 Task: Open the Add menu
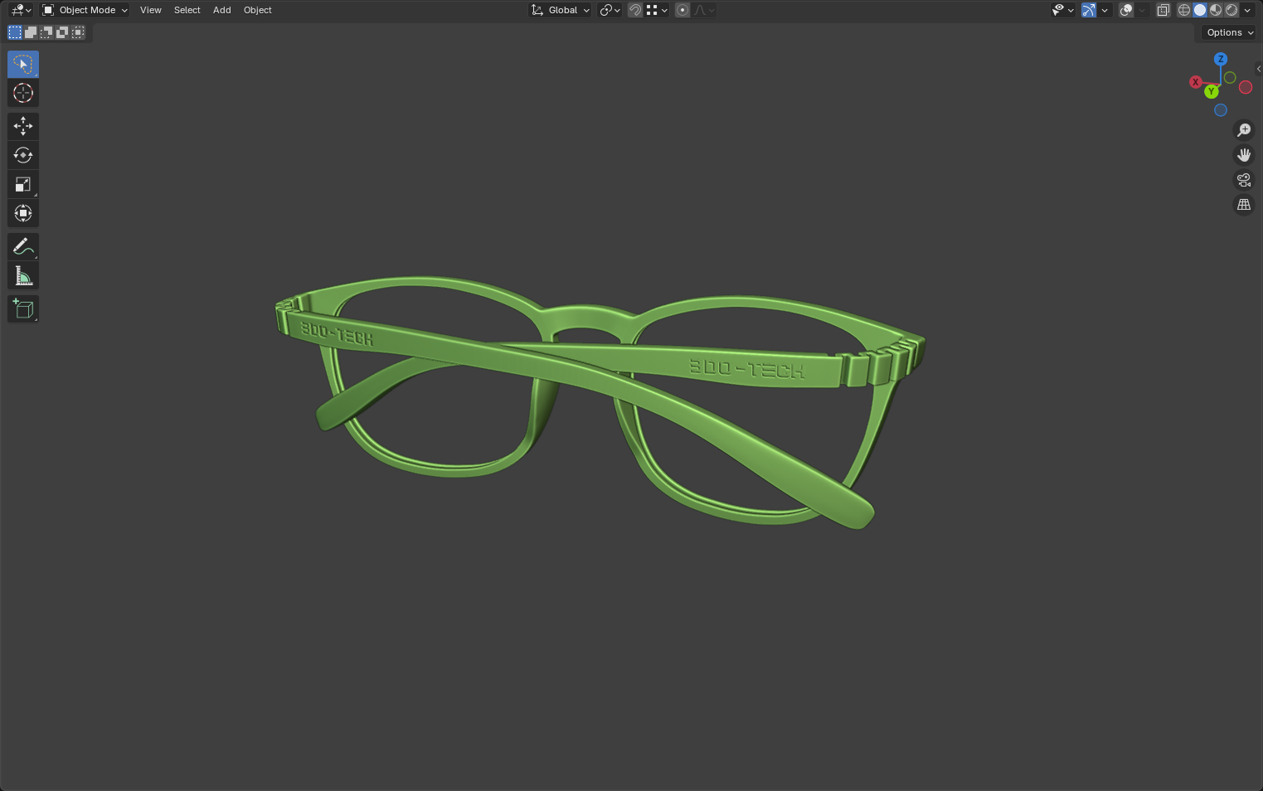(221, 10)
